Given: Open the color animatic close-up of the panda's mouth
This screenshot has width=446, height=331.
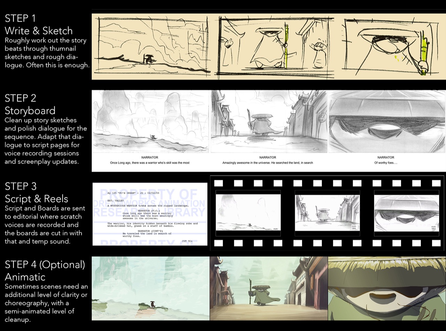Looking at the screenshot, I should [387, 288].
